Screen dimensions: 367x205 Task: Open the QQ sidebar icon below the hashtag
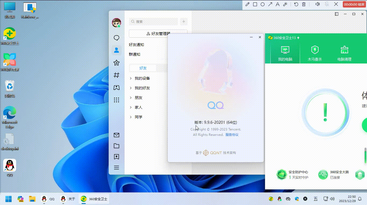coord(117,87)
